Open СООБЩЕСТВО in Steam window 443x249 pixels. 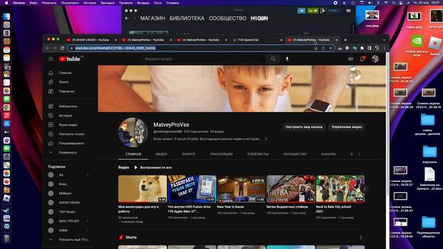click(x=228, y=19)
